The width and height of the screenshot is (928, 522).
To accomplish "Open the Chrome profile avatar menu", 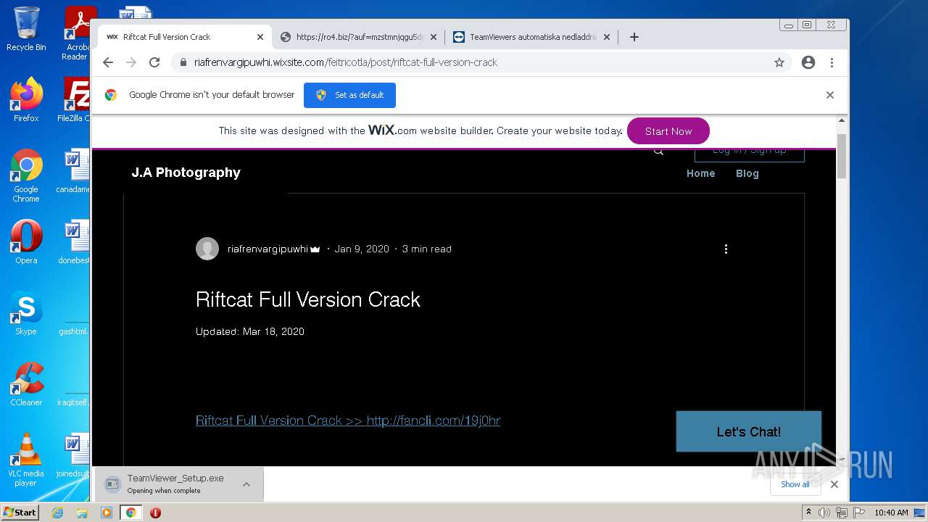I will pyautogui.click(x=808, y=62).
